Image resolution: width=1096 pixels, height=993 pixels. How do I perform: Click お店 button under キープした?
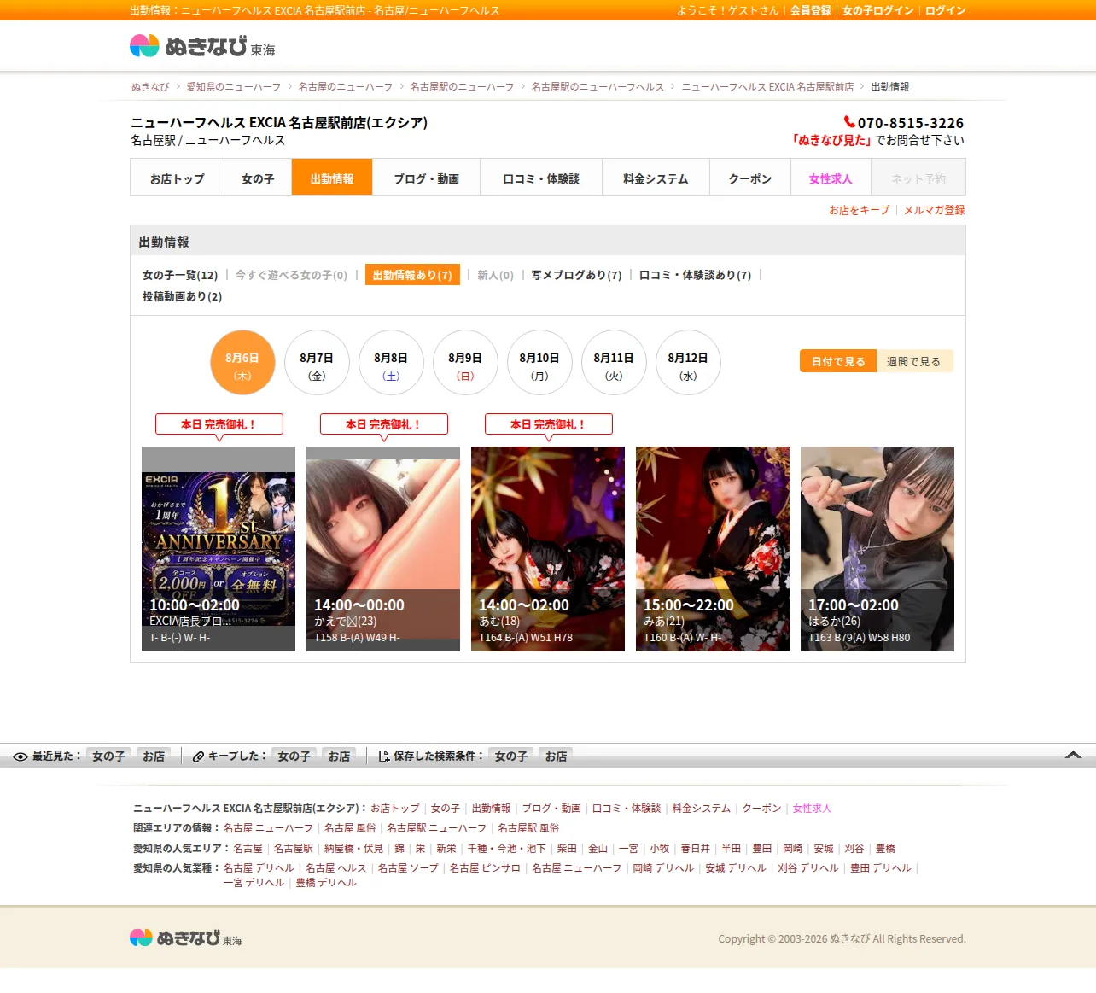pyautogui.click(x=339, y=756)
